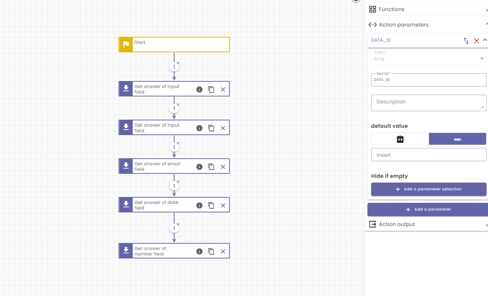Click the info icon on the email field node
Screen dimensions: 488x296
199,167
